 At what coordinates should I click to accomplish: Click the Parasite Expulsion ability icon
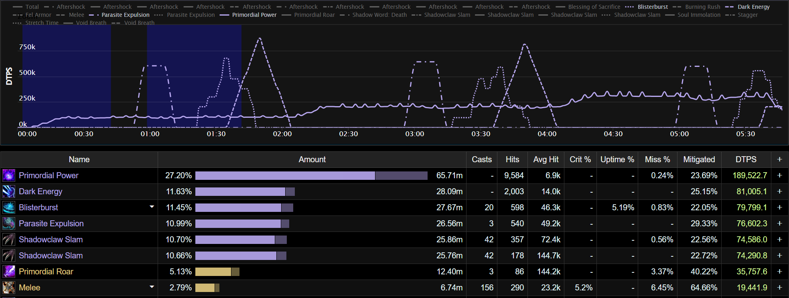pos(9,223)
